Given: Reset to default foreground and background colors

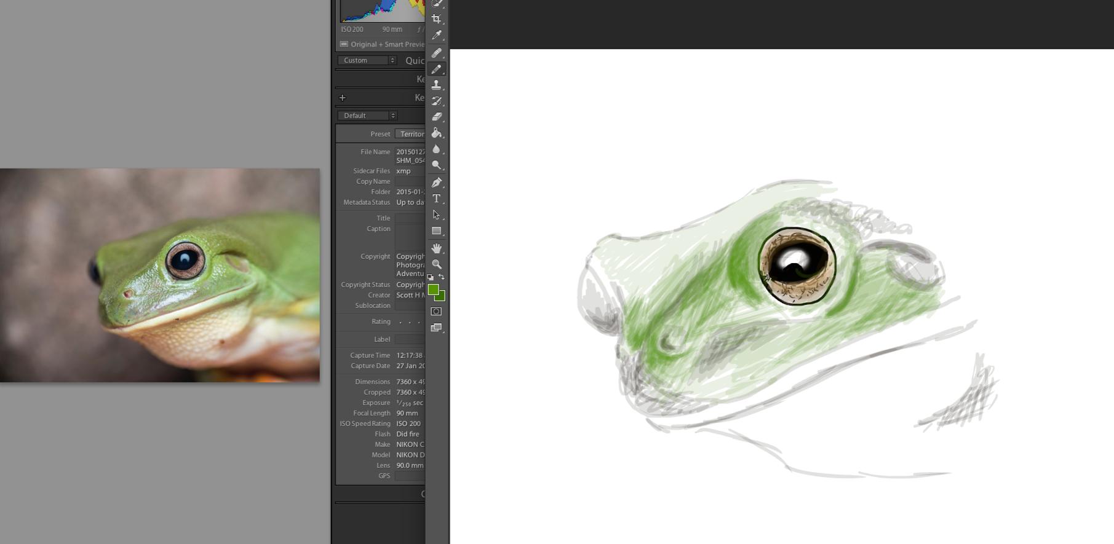Looking at the screenshot, I should 430,277.
